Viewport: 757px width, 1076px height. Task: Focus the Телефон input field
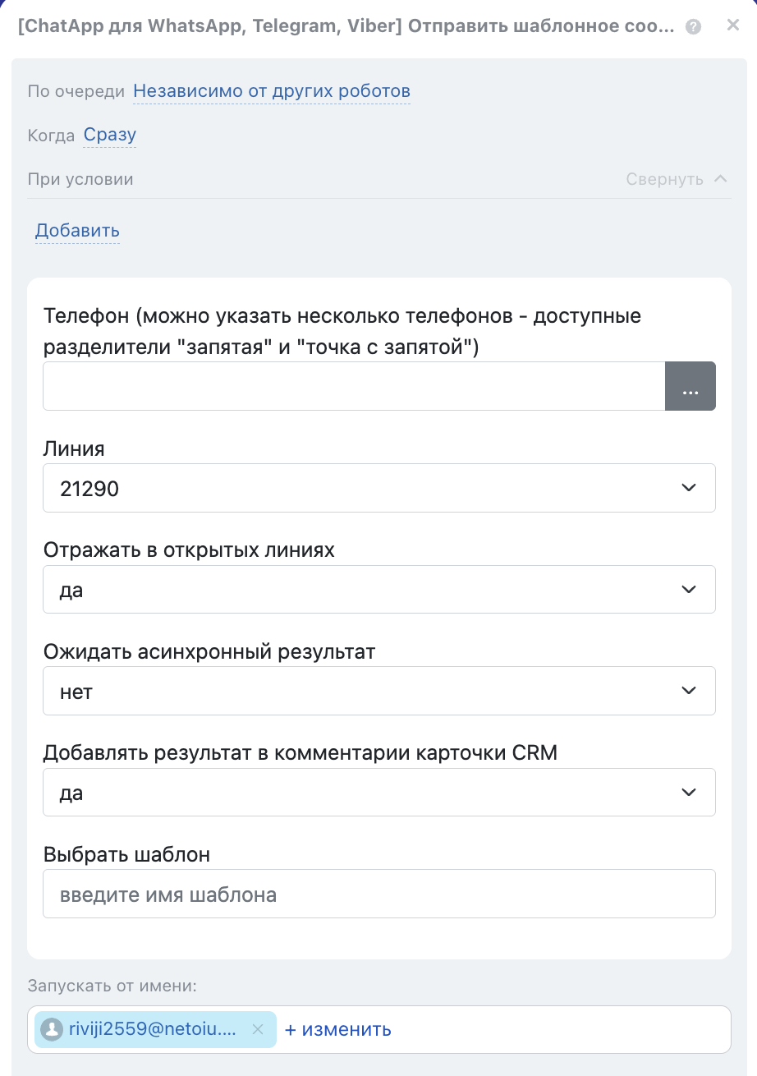click(353, 386)
